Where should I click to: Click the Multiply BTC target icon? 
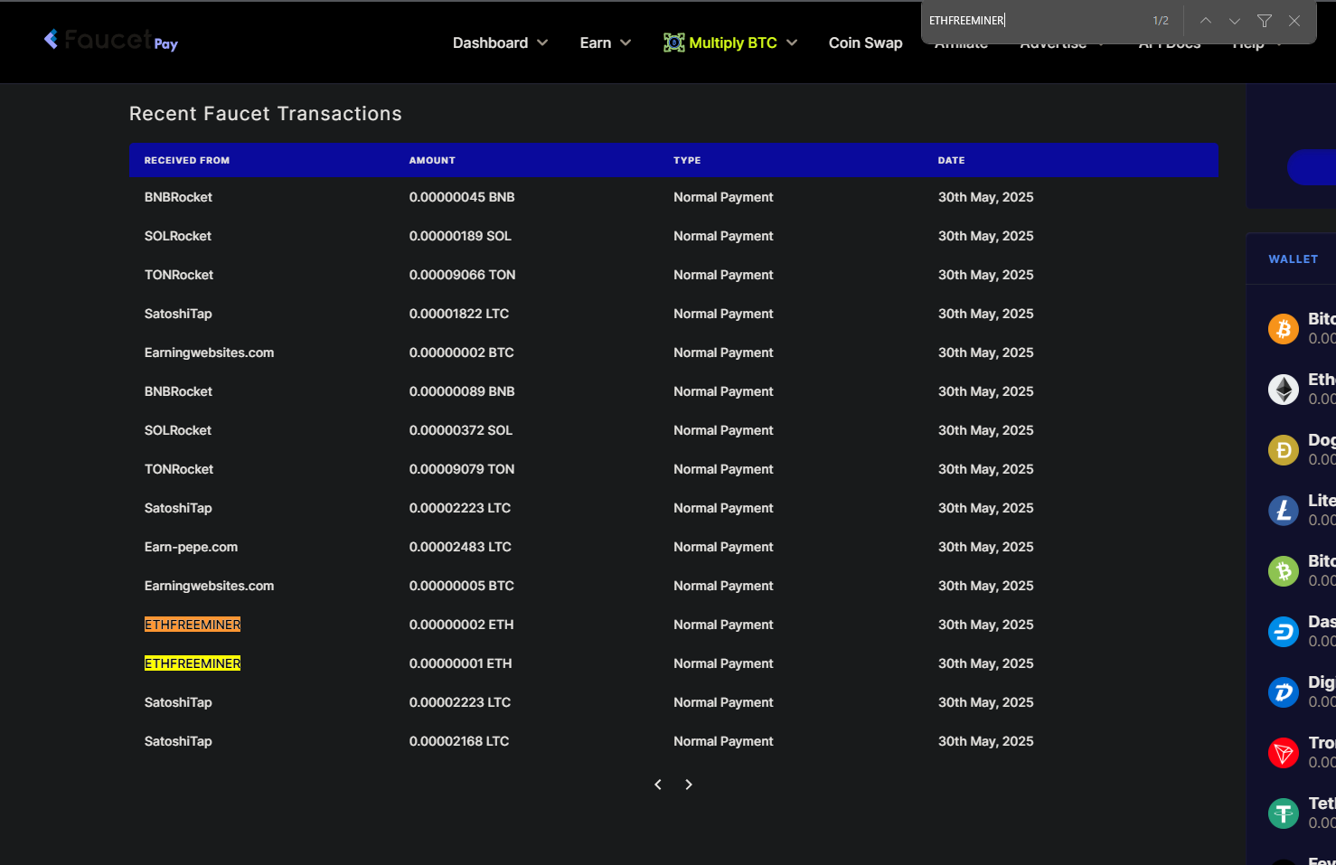[673, 42]
